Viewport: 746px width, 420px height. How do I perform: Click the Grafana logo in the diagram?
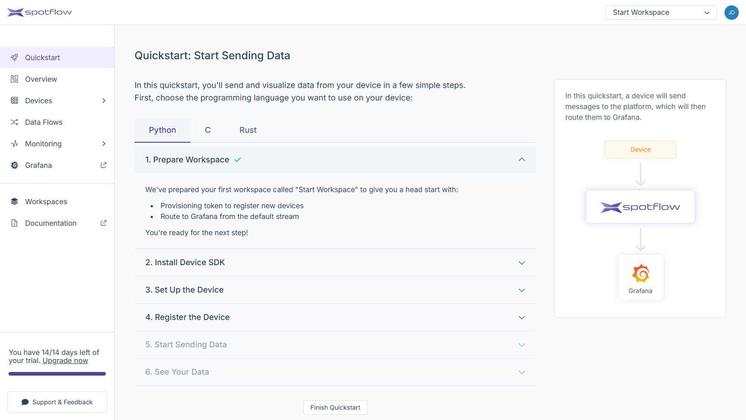click(x=641, y=273)
